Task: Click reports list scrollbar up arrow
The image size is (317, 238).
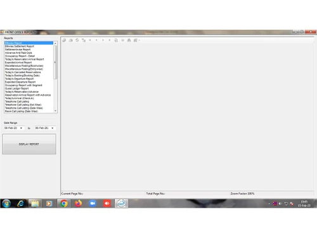Action: point(55,43)
